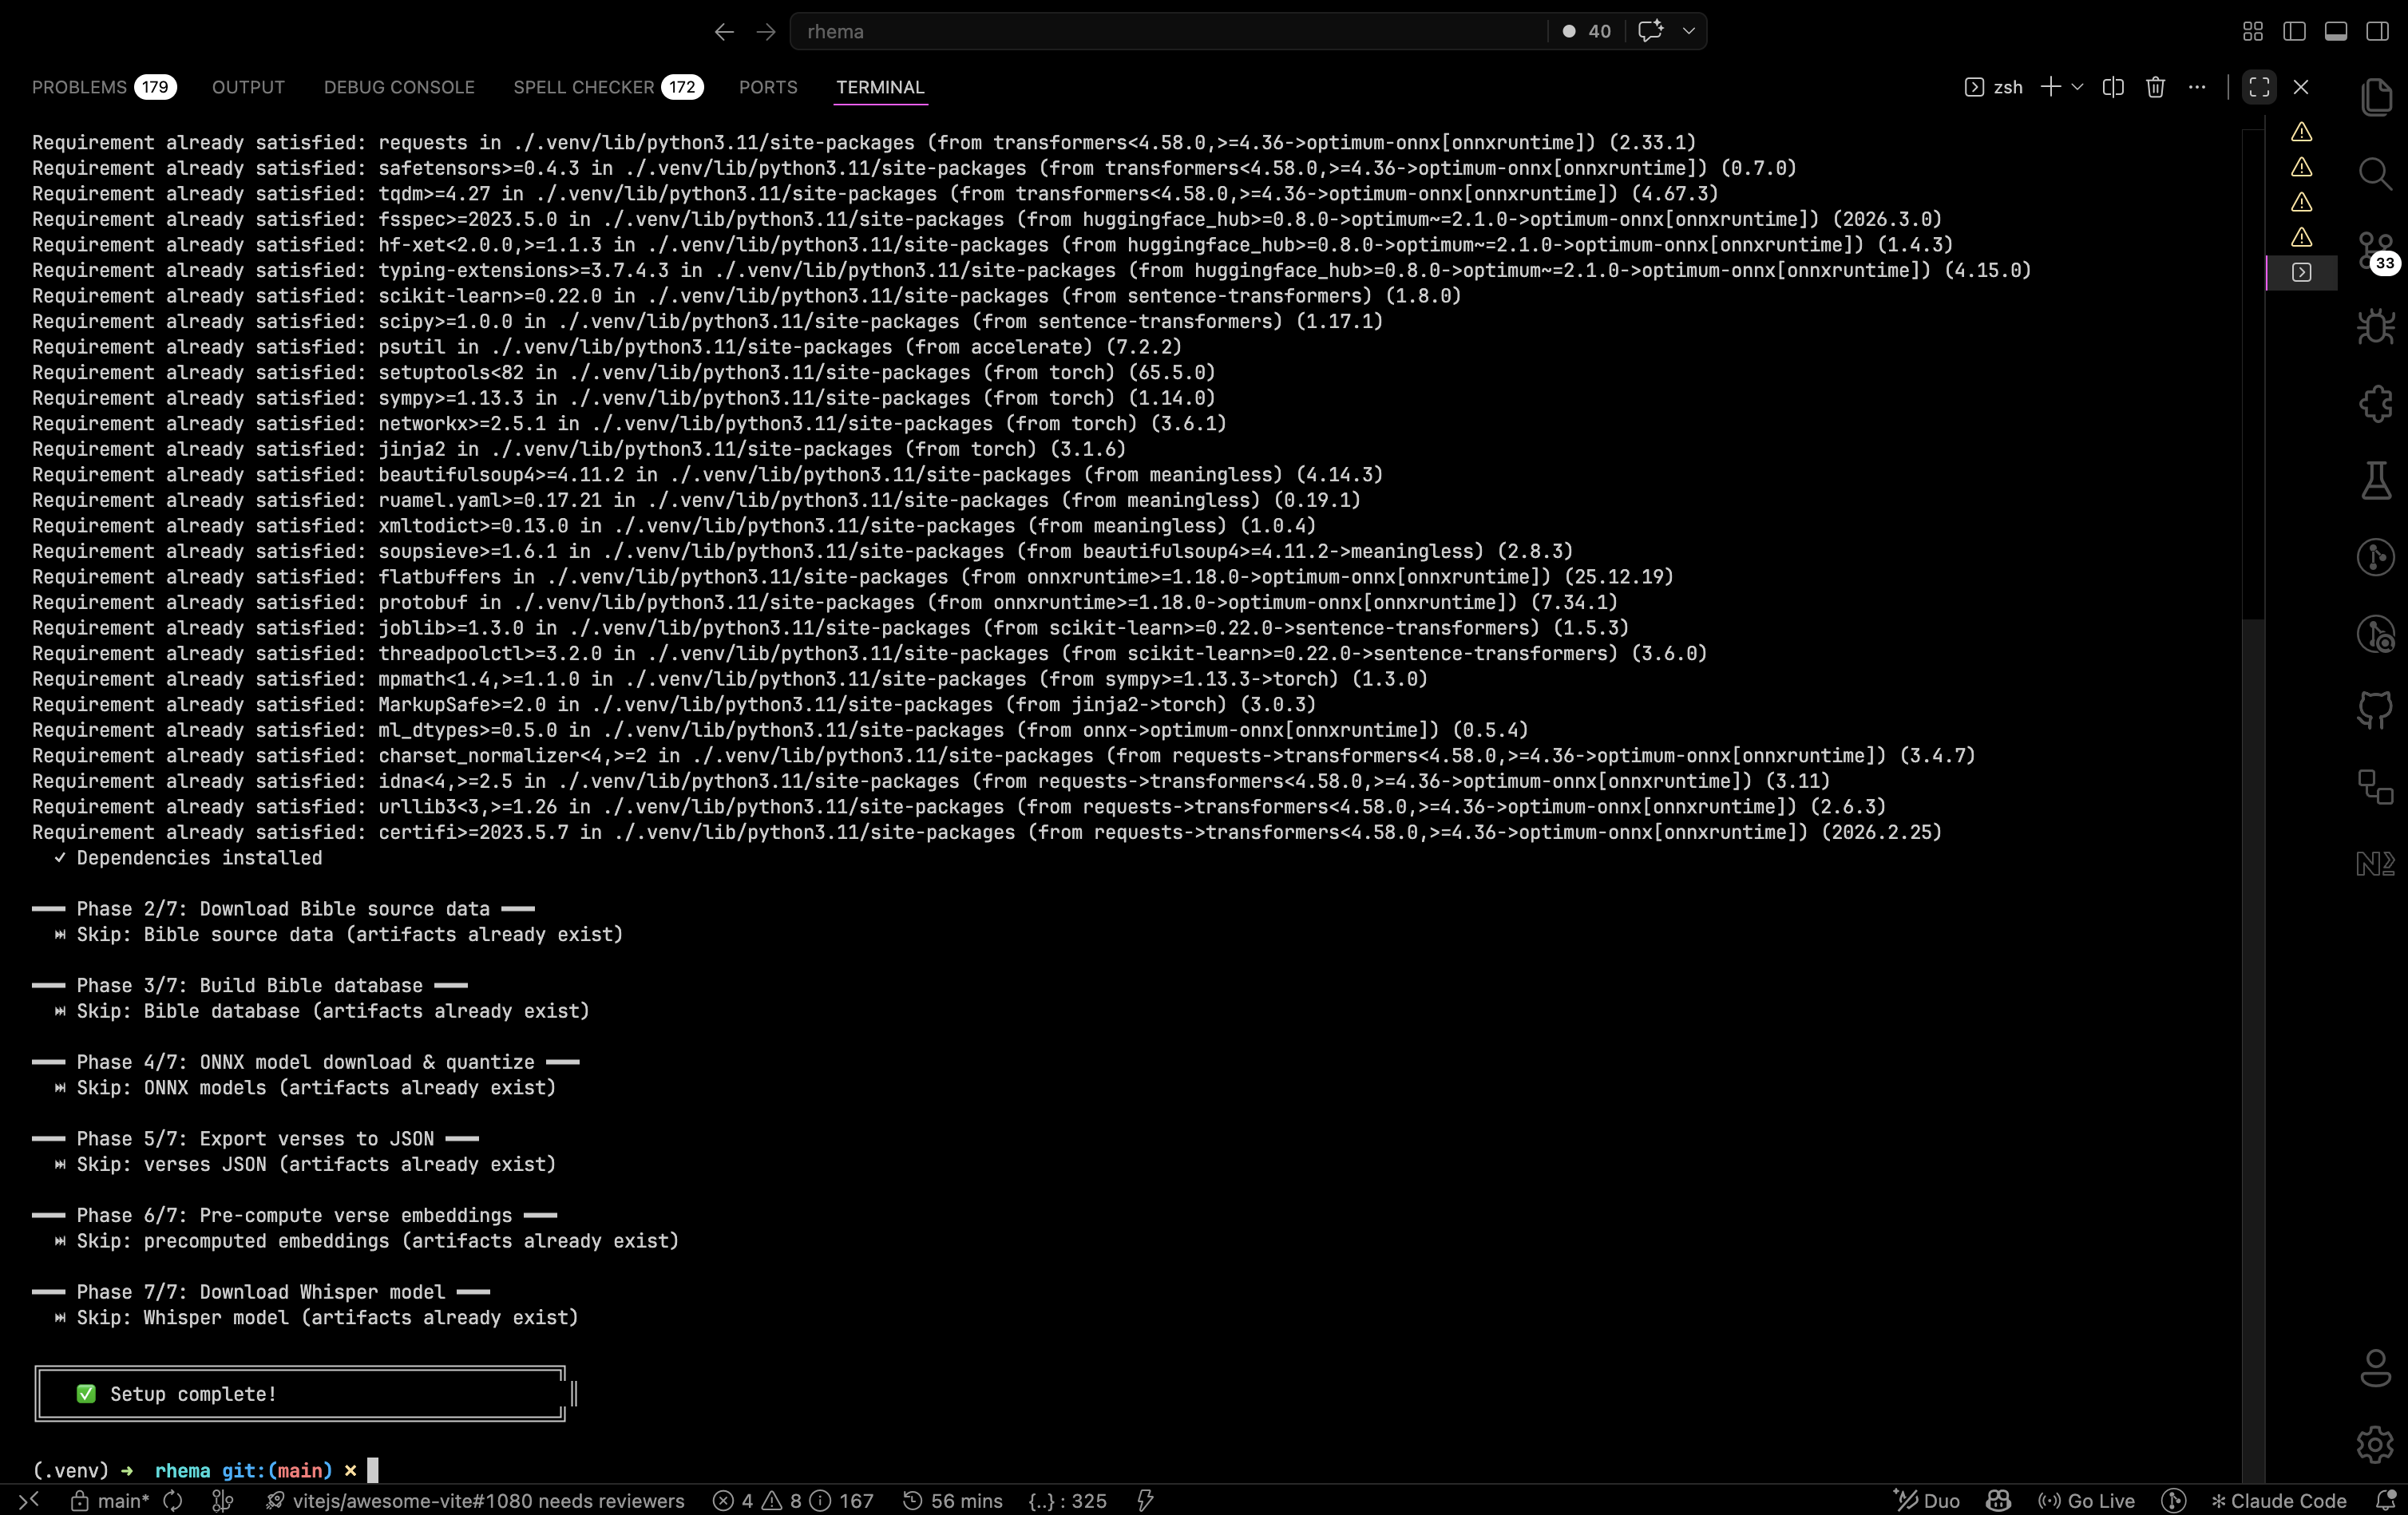
Task: Open the Search view in activity bar
Action: (2376, 174)
